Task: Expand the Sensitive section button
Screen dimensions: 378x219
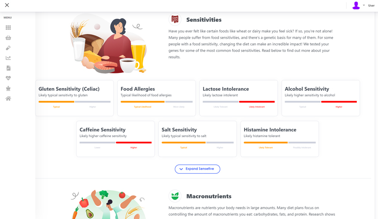Action: [x=198, y=169]
